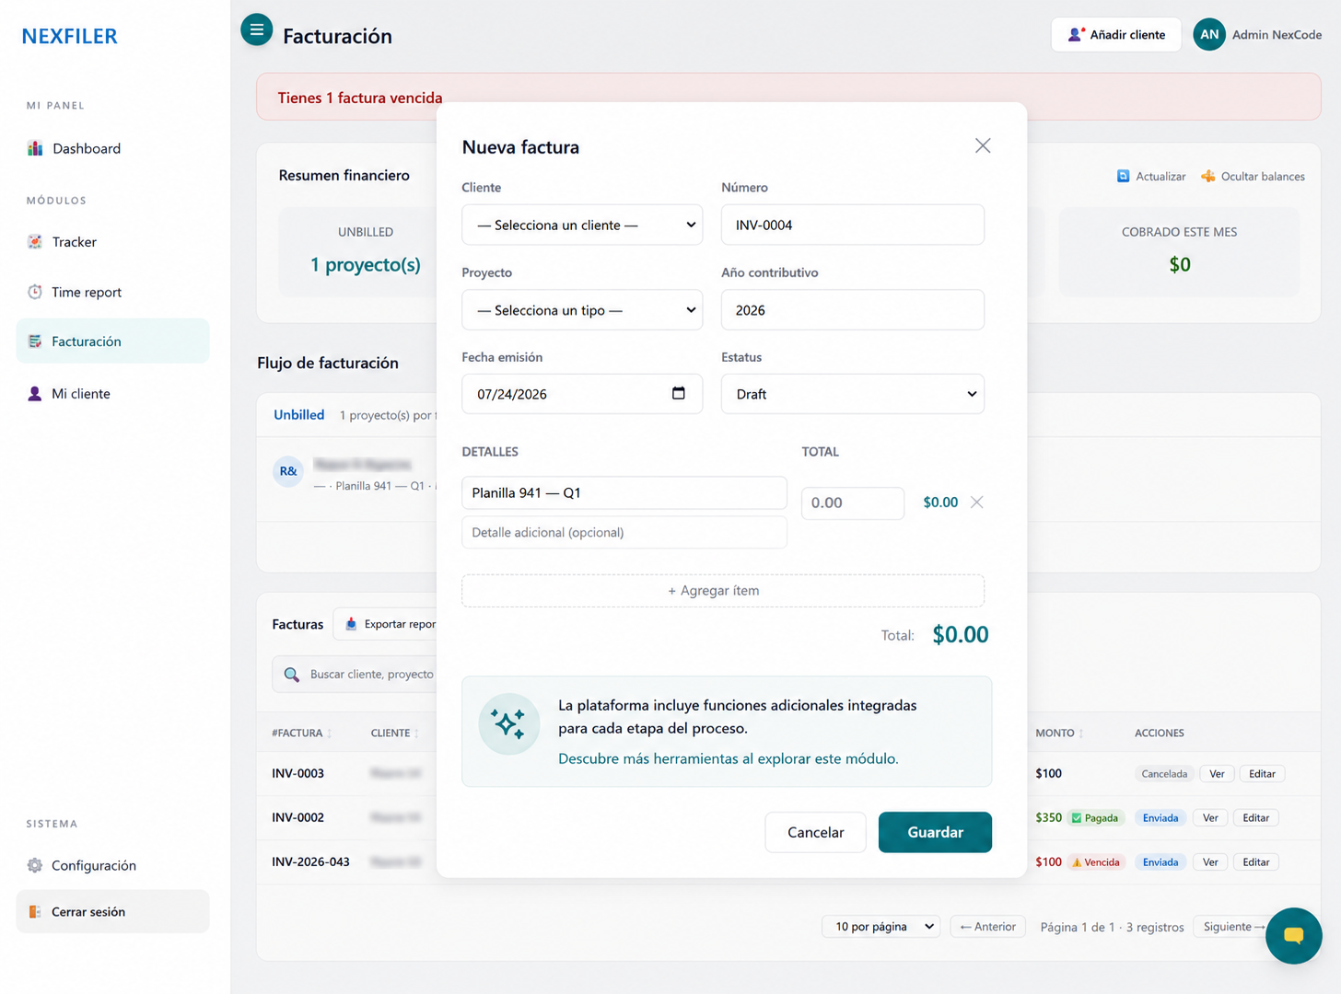This screenshot has height=994, width=1341.
Task: Click the AN user avatar
Action: [1209, 34]
